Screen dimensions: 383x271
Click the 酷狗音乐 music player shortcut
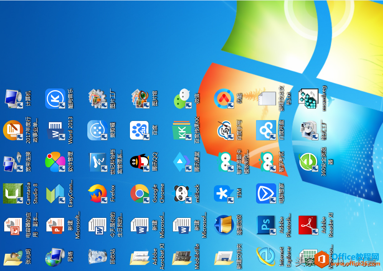point(55,99)
